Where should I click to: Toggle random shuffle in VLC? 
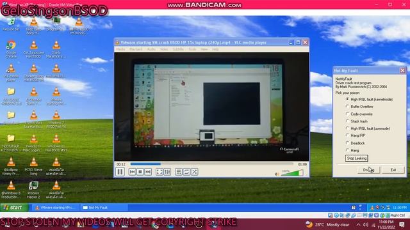(x=195, y=172)
